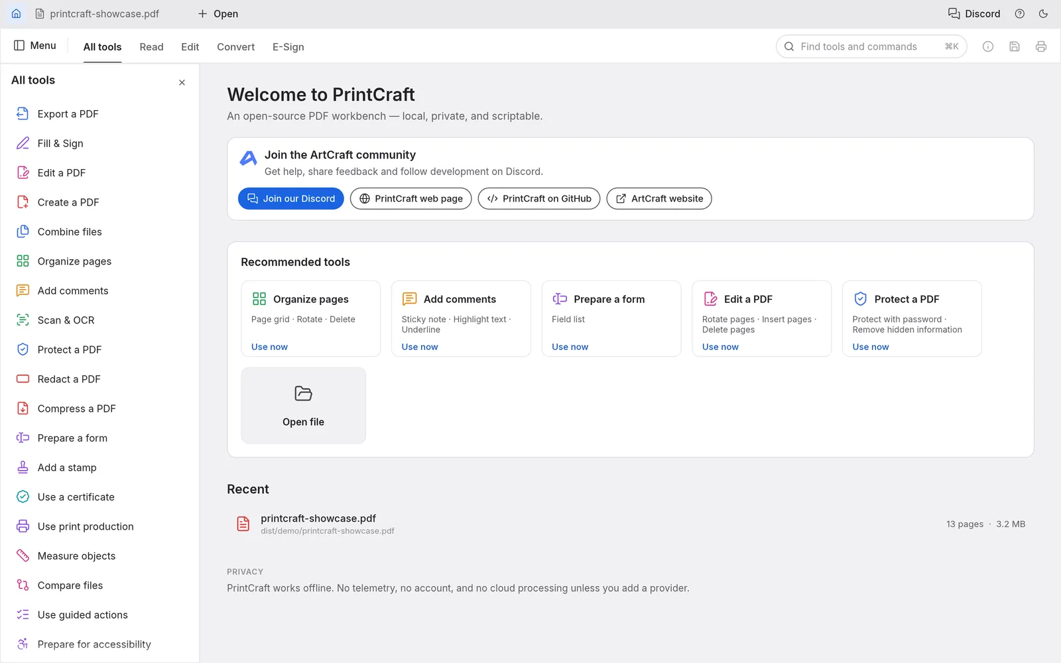The width and height of the screenshot is (1061, 663).
Task: Click Use now under Add comments card
Action: click(x=420, y=347)
